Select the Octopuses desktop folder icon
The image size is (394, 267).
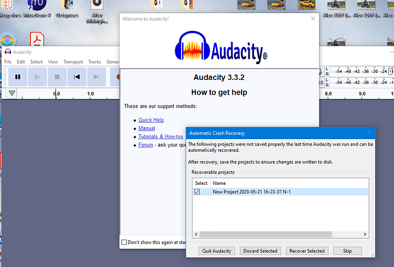(x=67, y=9)
